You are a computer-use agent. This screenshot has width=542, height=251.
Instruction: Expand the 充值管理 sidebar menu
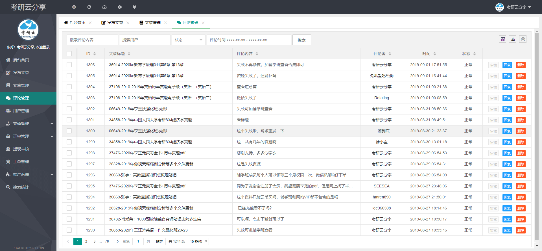coord(28,124)
